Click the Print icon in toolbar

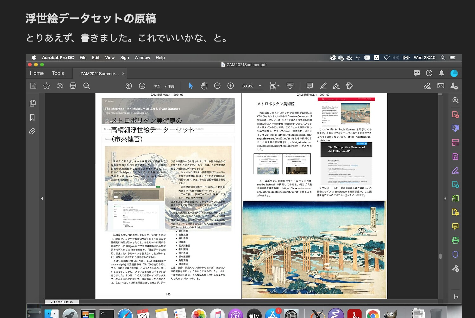pos(73,86)
